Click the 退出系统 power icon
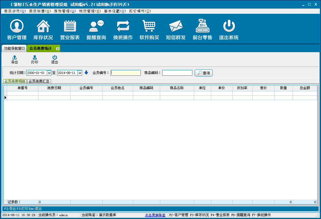Viewport: 321px width, 219px height. 229,27
